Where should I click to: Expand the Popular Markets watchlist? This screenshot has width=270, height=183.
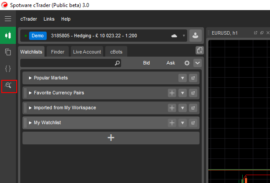(x=30, y=78)
